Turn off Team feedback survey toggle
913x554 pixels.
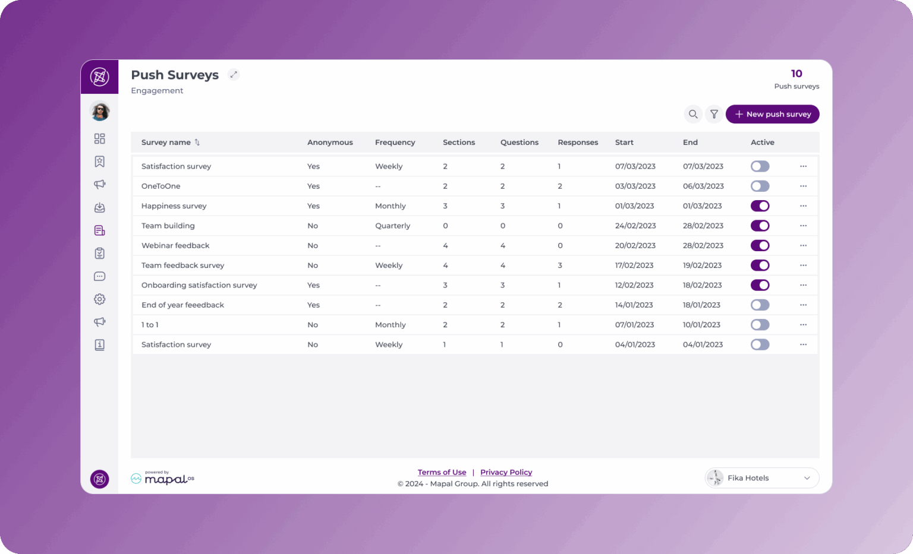pos(760,265)
